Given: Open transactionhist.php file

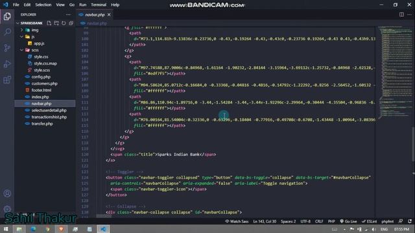Looking at the screenshot, I should coord(49,117).
